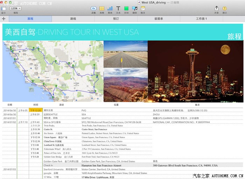Switch to the 路线 sheet tab
The image size is (245, 179).
click(x=73, y=19)
